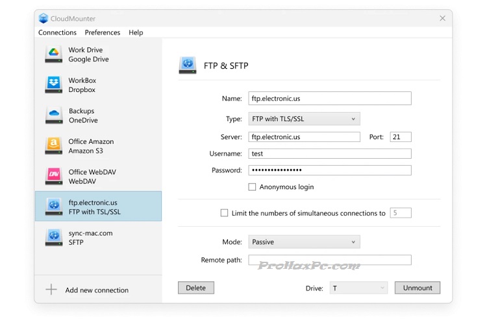Click the Server input field
The image size is (487, 322).
304,137
